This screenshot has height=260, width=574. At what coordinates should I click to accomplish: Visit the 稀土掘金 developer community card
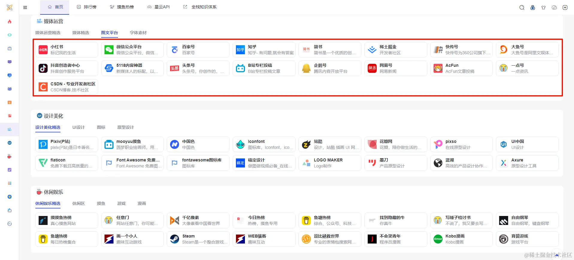point(396,50)
